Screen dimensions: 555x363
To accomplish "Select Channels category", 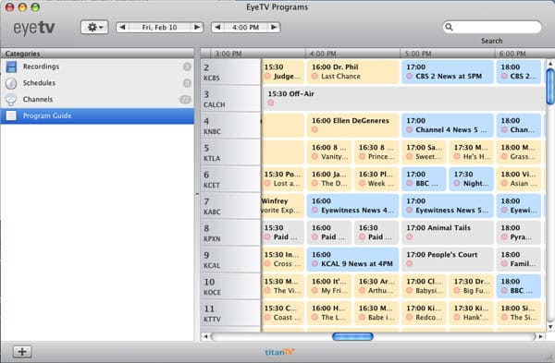I will (97, 100).
